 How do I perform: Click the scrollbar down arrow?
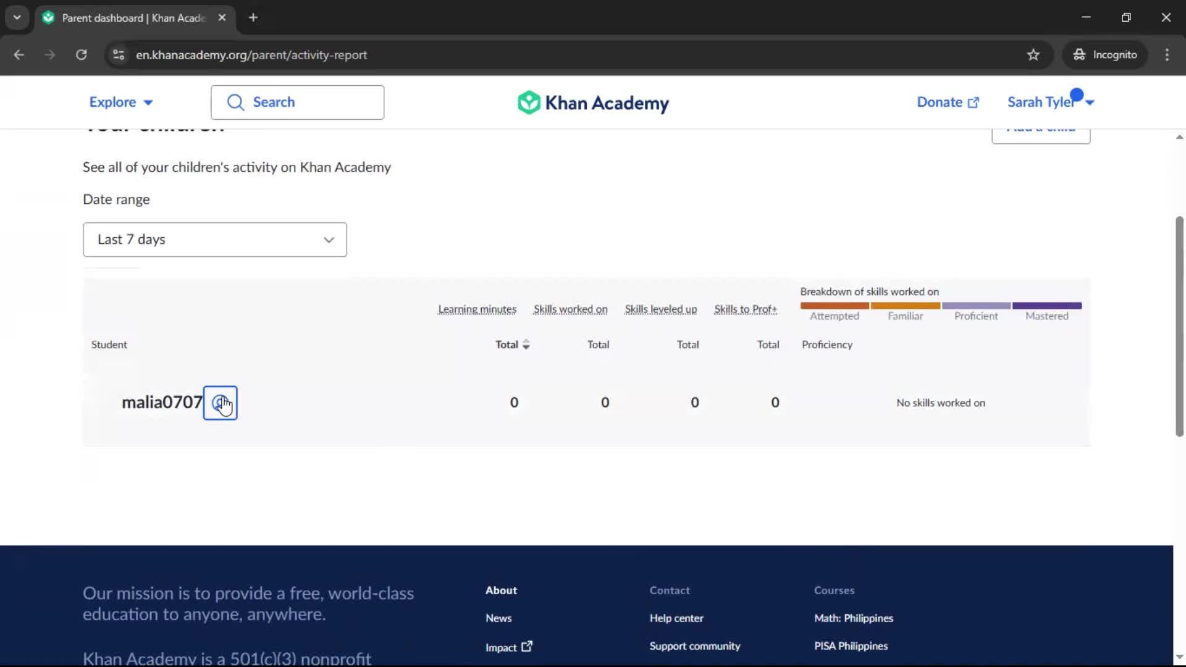coord(1179,657)
